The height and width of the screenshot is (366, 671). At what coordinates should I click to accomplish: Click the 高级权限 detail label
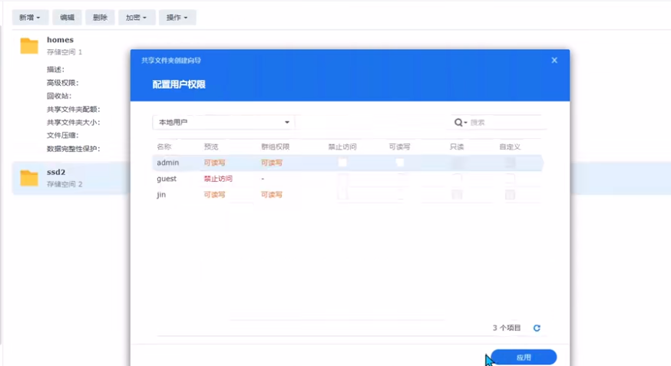62,83
